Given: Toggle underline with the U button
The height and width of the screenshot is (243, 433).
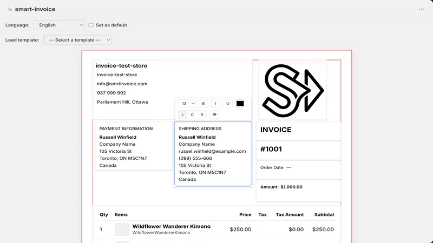Looking at the screenshot, I should [x=228, y=104].
